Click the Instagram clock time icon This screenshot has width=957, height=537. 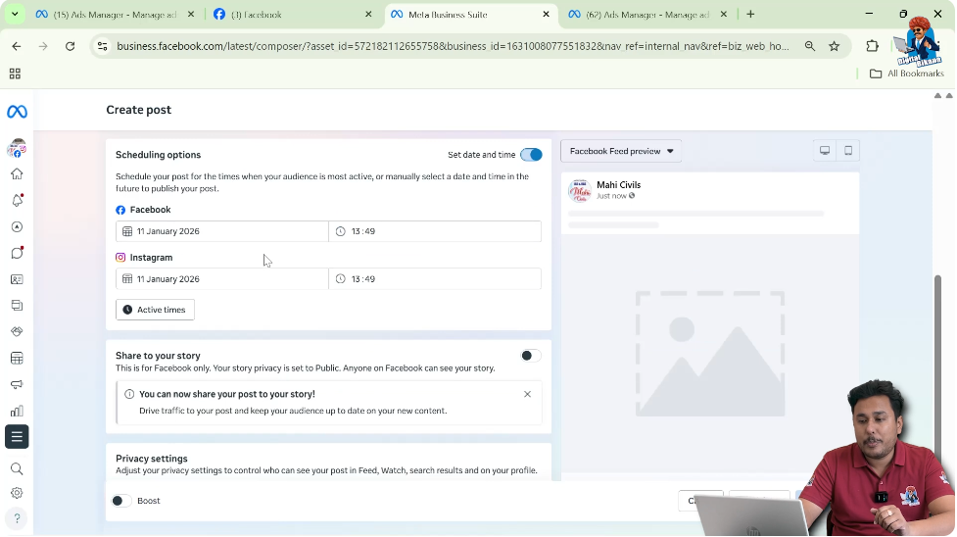pyautogui.click(x=341, y=279)
